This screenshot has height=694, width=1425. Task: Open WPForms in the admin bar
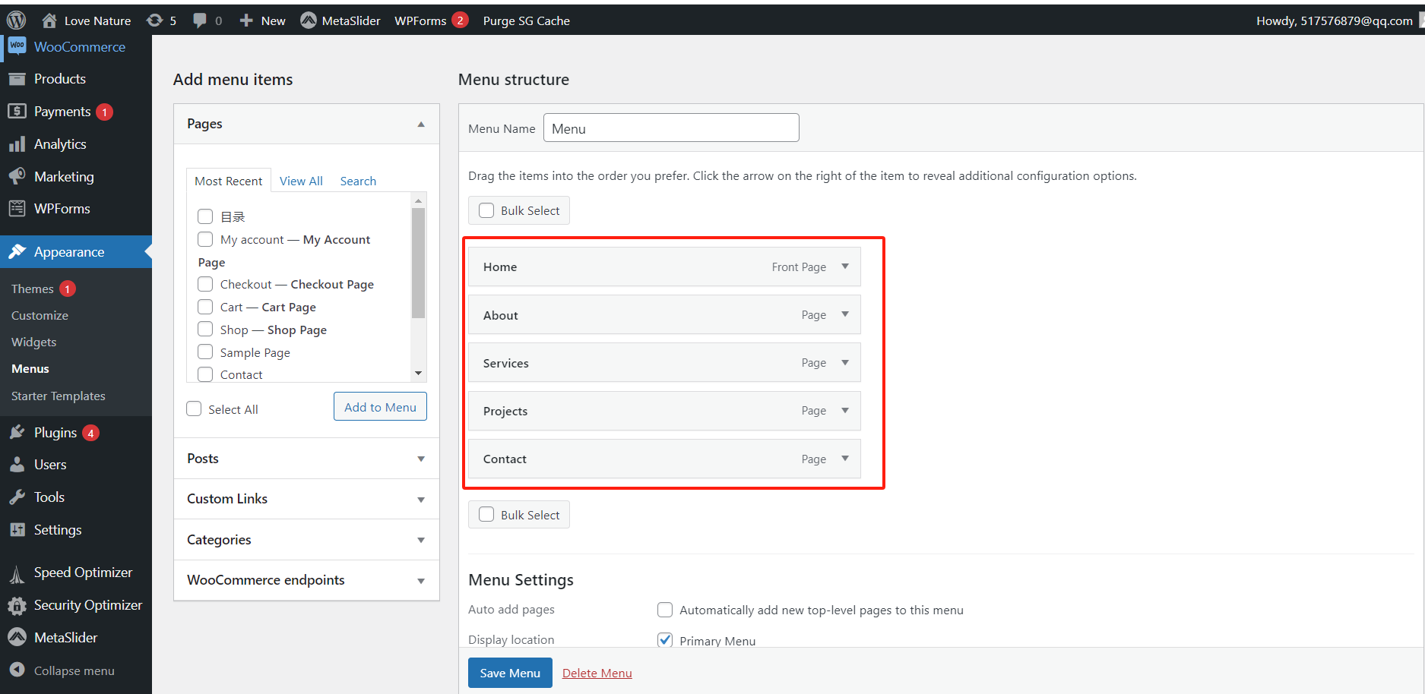pyautogui.click(x=431, y=21)
